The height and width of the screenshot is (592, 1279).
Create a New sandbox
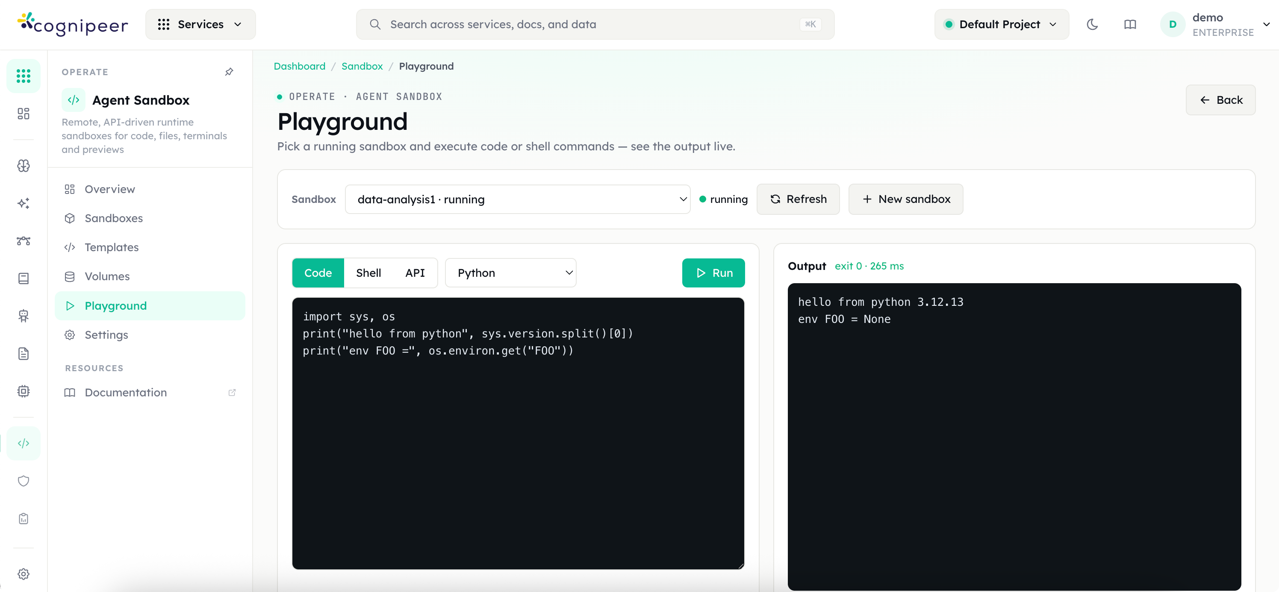click(906, 199)
